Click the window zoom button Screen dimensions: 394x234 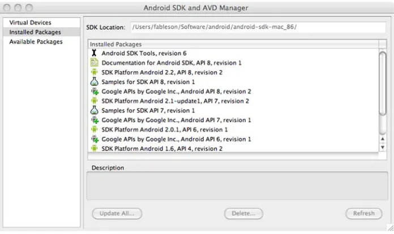click(29, 8)
